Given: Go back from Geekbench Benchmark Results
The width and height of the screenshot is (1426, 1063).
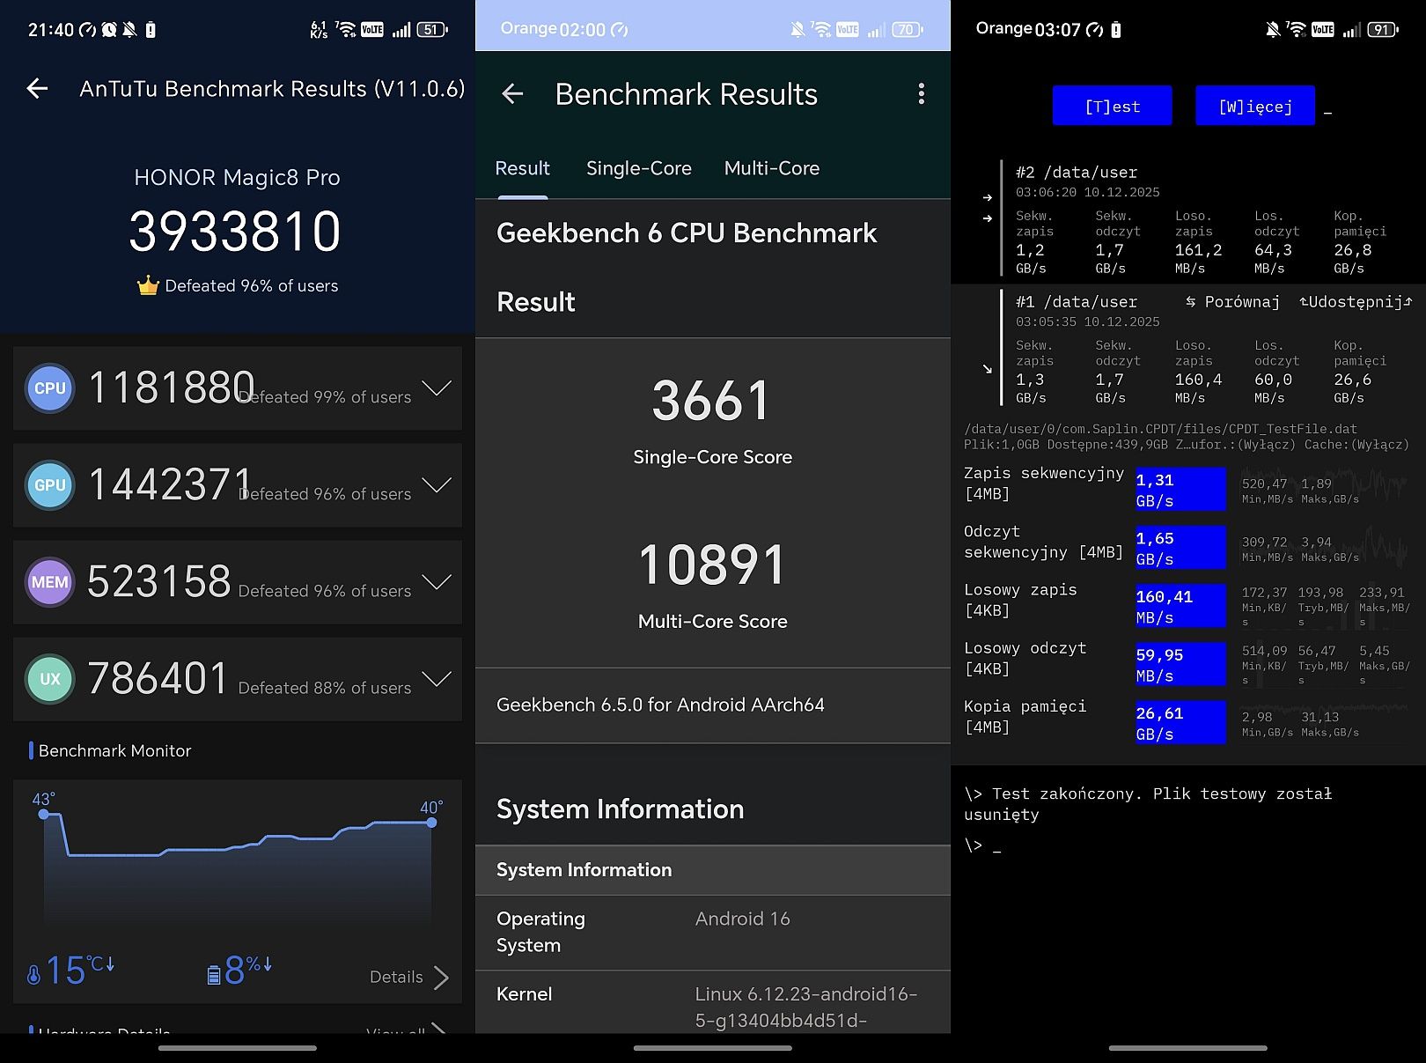Looking at the screenshot, I should tap(512, 93).
